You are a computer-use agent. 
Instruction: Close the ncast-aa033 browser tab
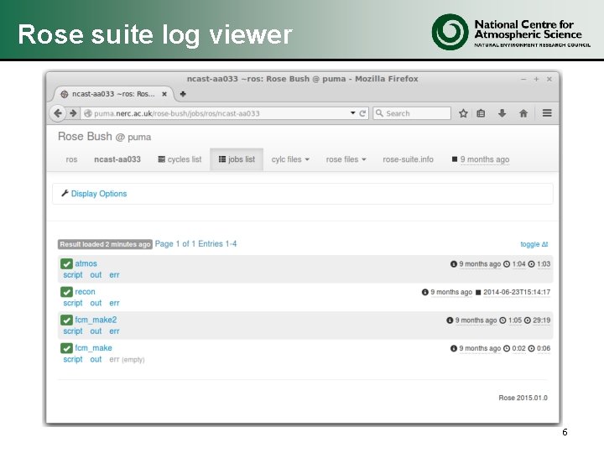(164, 94)
